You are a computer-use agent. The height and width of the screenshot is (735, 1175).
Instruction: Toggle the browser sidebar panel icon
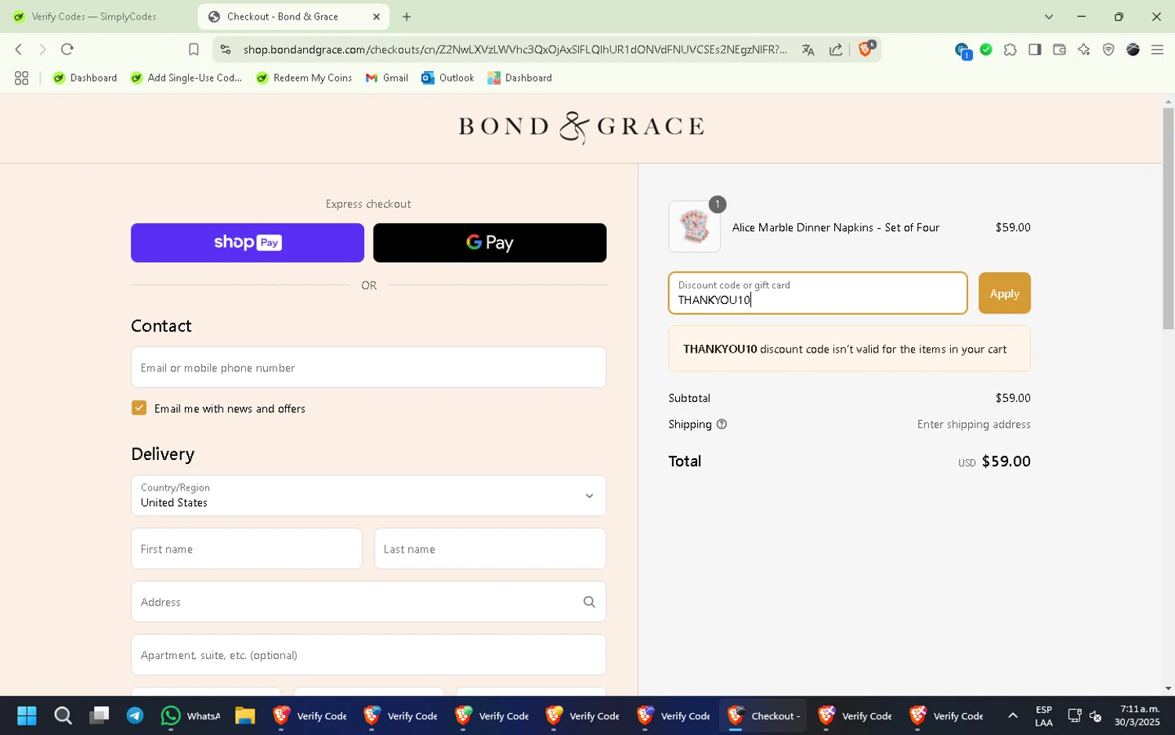click(1035, 49)
